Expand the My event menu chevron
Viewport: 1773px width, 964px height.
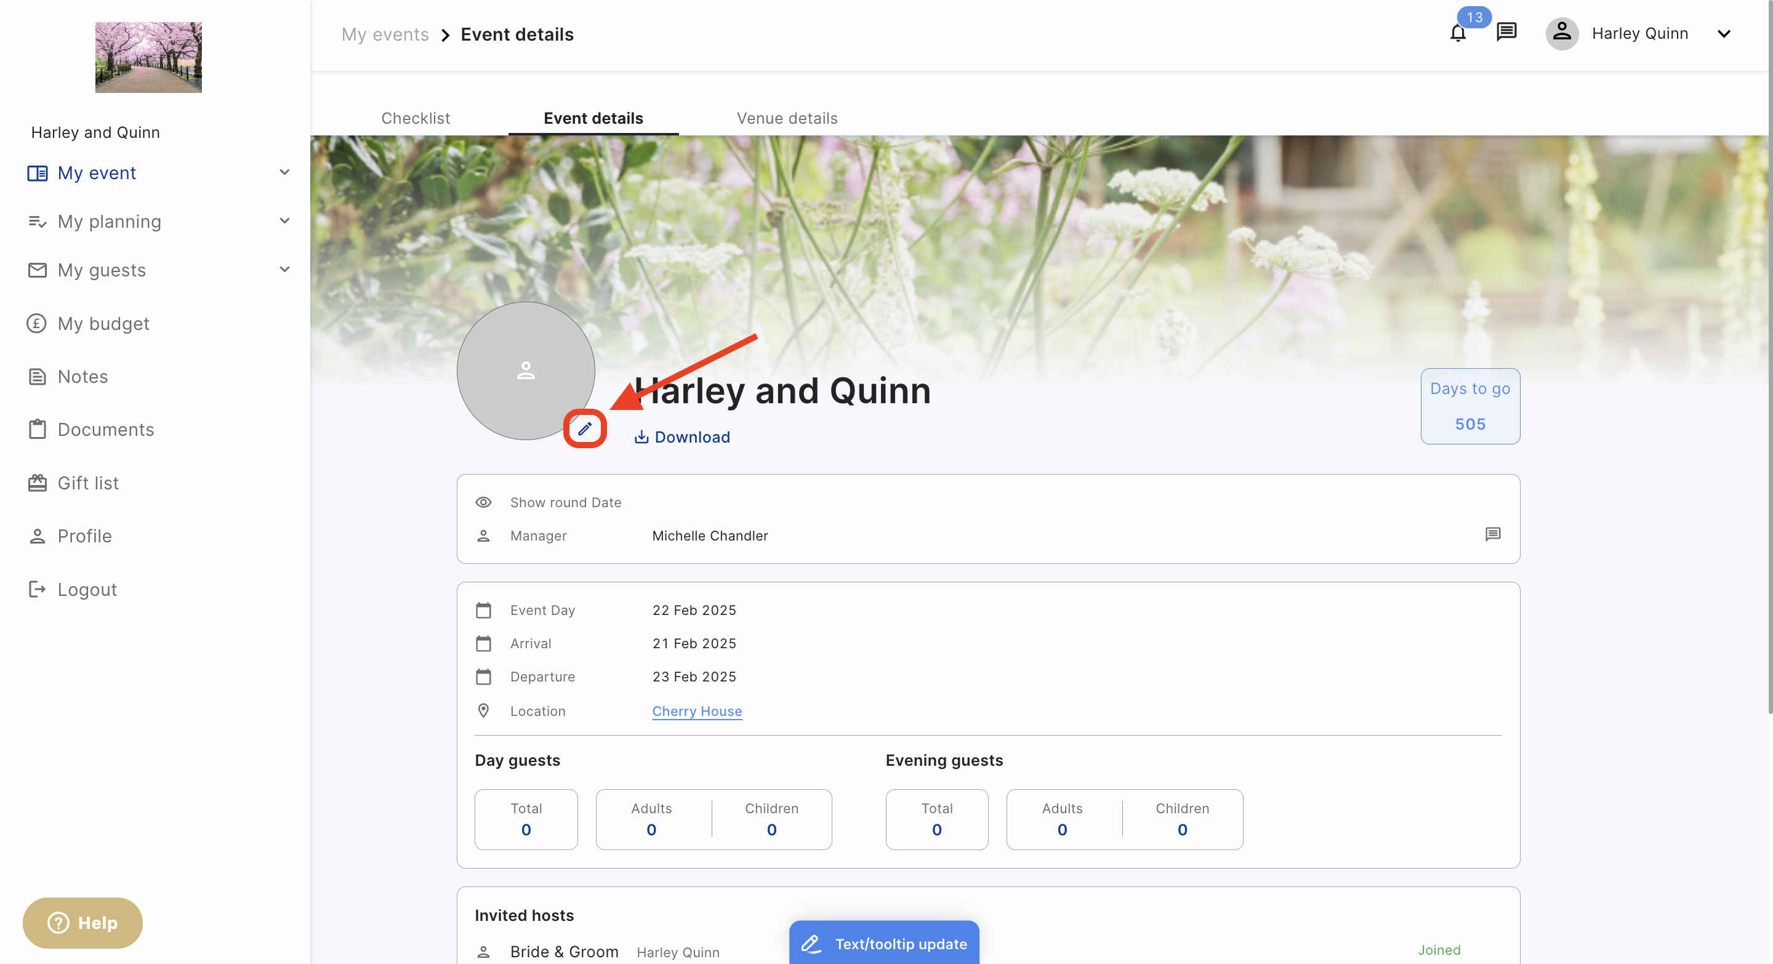pos(284,172)
